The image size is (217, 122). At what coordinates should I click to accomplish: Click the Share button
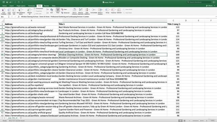click(210, 6)
